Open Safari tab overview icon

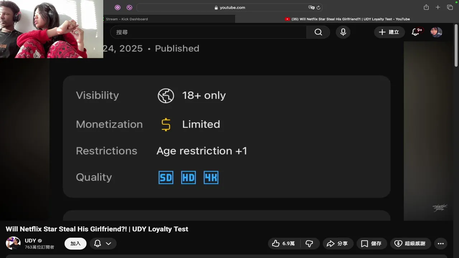[x=450, y=8]
